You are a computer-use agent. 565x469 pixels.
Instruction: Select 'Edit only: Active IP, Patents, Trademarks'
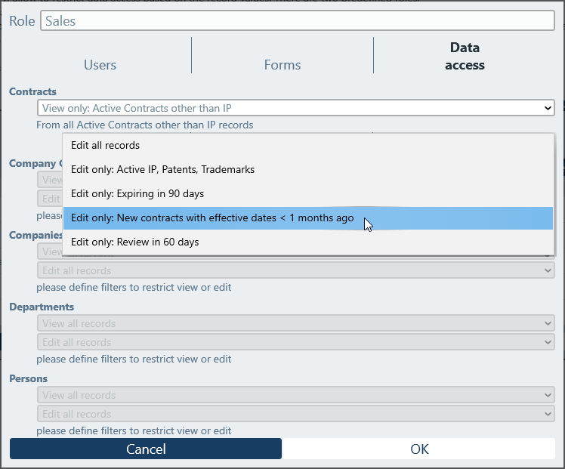[x=162, y=170]
